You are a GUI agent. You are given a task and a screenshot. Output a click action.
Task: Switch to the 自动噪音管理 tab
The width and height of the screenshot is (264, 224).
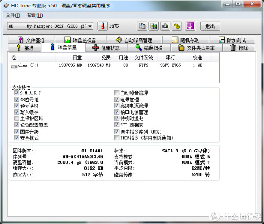coord(134,40)
